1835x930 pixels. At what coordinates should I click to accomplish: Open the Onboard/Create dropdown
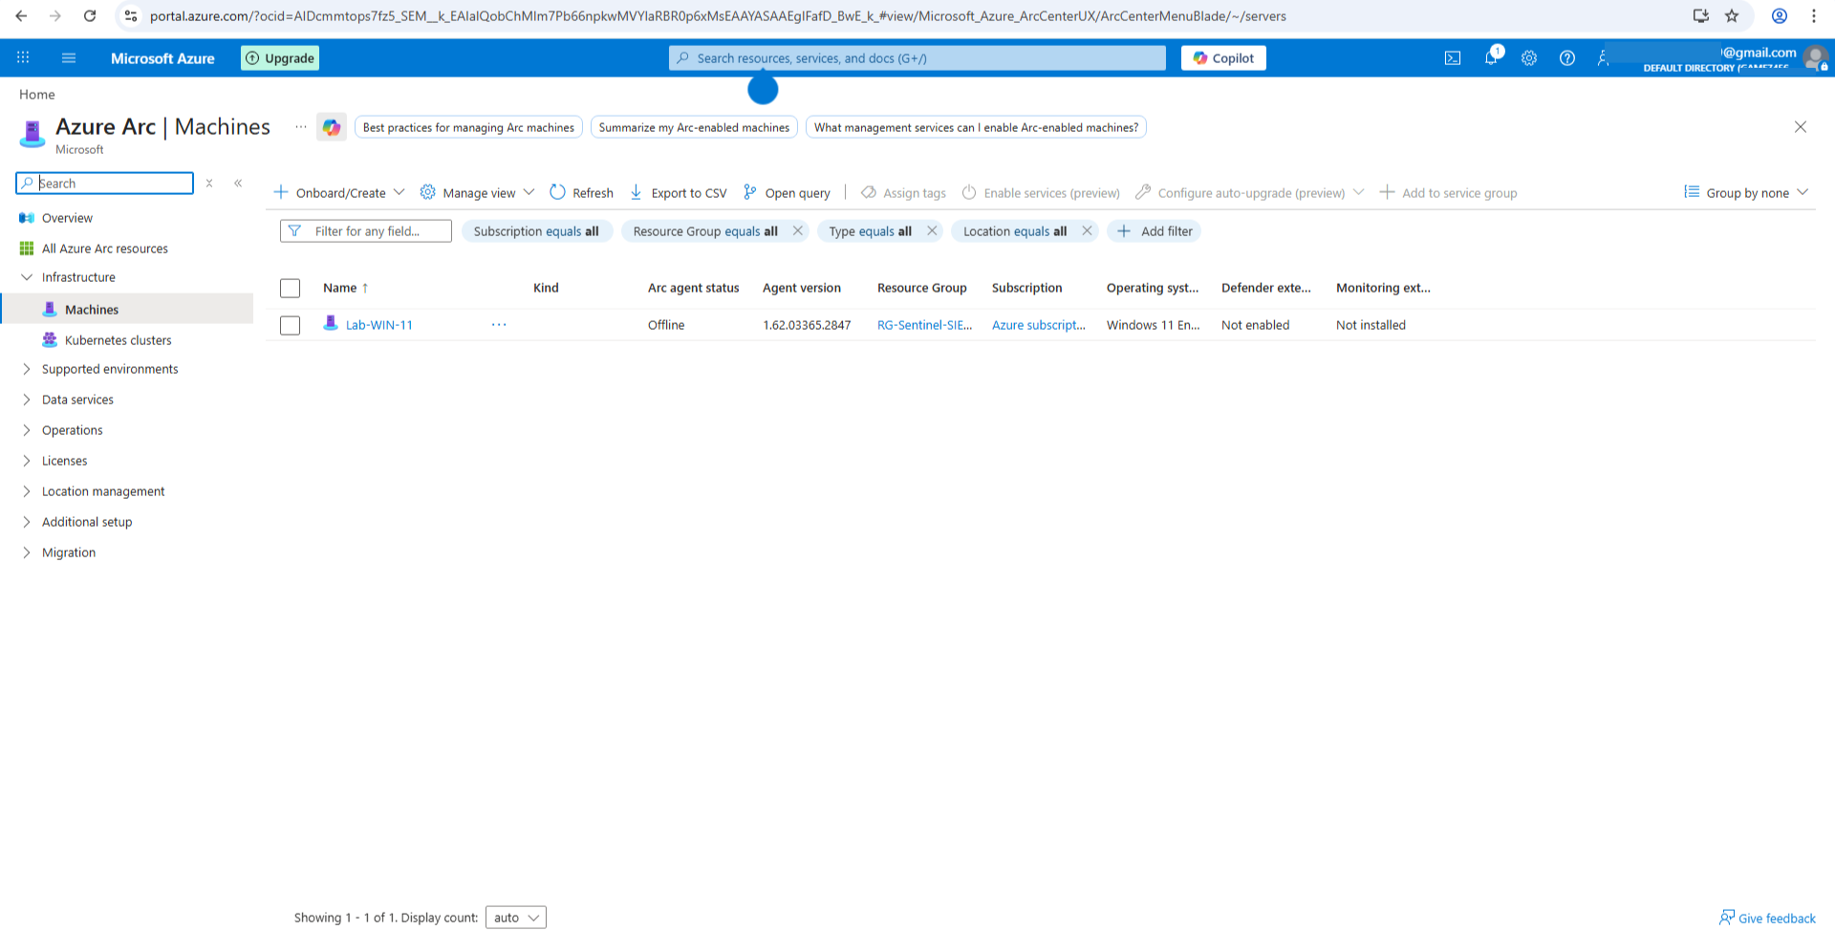click(339, 193)
